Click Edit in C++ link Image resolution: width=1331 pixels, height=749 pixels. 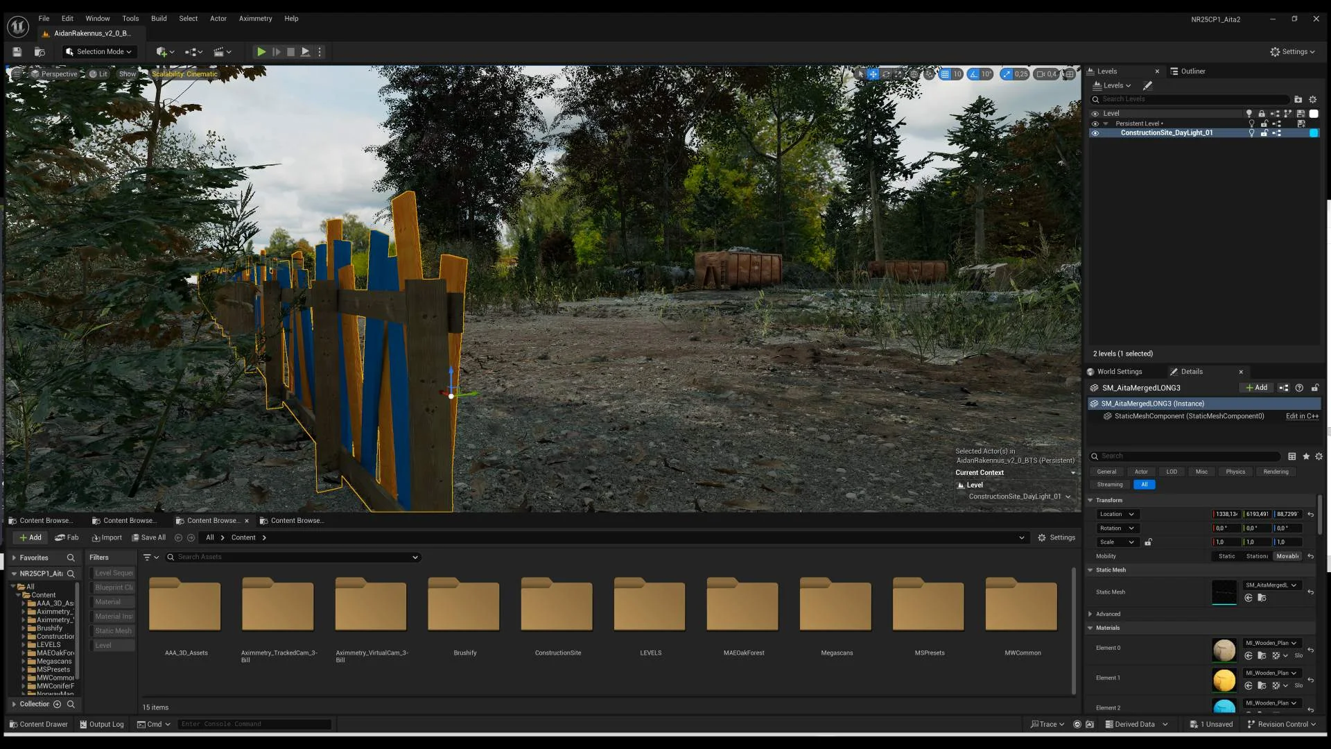pos(1302,416)
